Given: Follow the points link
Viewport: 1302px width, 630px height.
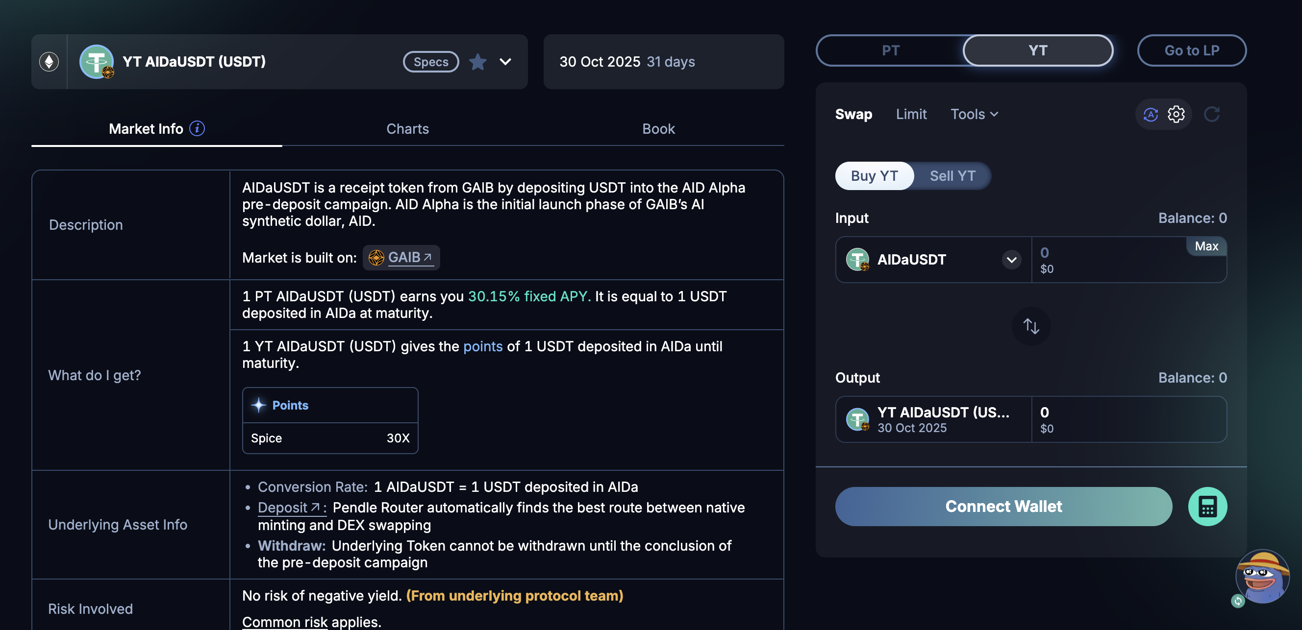Looking at the screenshot, I should click(x=483, y=346).
